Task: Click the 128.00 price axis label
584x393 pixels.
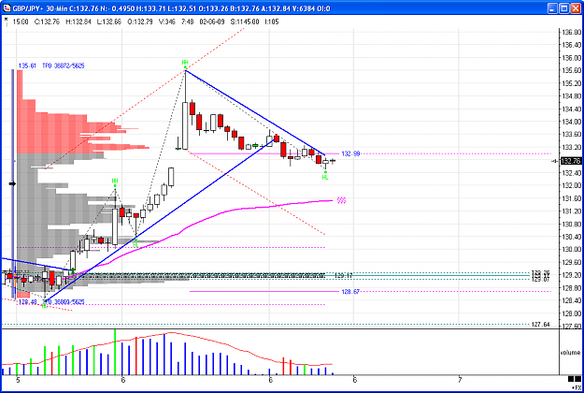Action: pyautogui.click(x=571, y=313)
